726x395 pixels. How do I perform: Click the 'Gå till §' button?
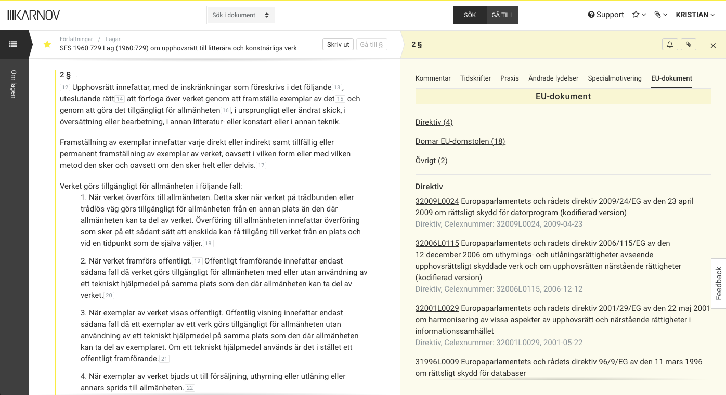[x=372, y=45]
